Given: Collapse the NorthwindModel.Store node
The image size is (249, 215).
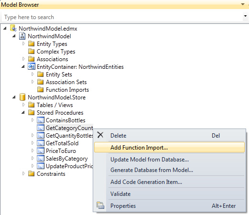Looking at the screenshot, I should (14, 97).
